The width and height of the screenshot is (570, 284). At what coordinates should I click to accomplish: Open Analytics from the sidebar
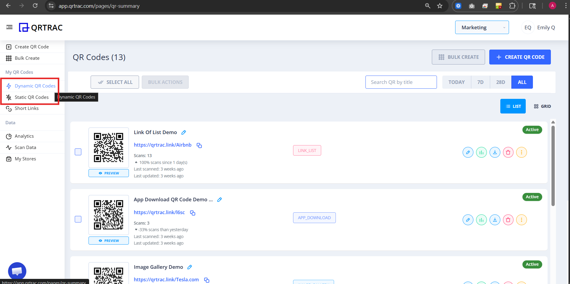click(24, 136)
